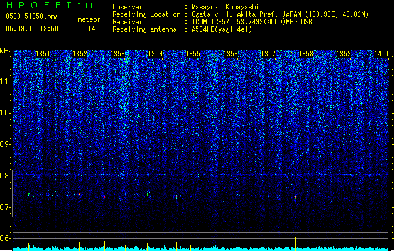
Task: Click the 1358 time label
Action: [306, 54]
